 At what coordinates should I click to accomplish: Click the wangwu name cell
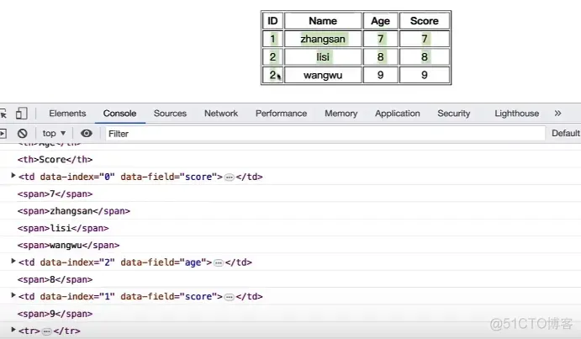point(323,75)
